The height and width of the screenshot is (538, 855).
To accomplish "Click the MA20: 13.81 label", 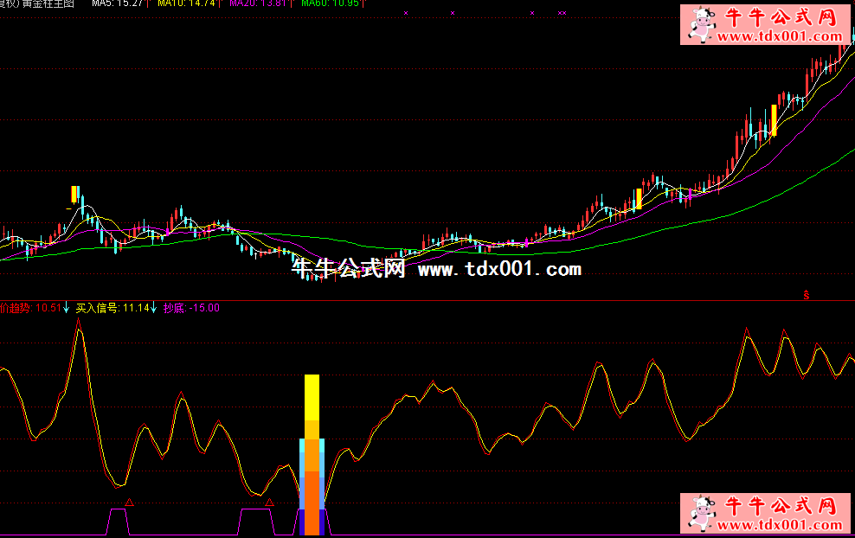I will 258,3.
